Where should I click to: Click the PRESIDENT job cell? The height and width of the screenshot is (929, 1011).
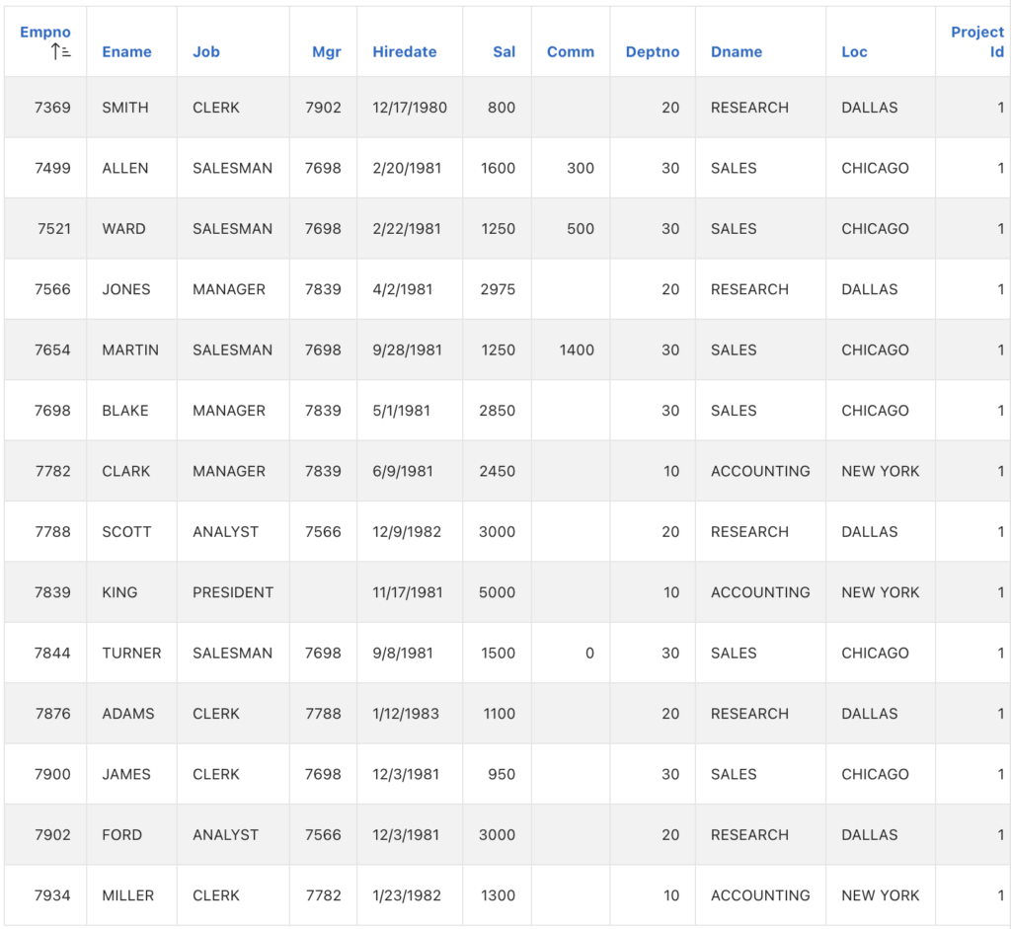[x=232, y=592]
